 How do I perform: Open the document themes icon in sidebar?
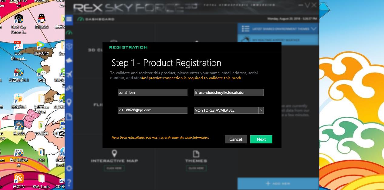(x=69, y=117)
